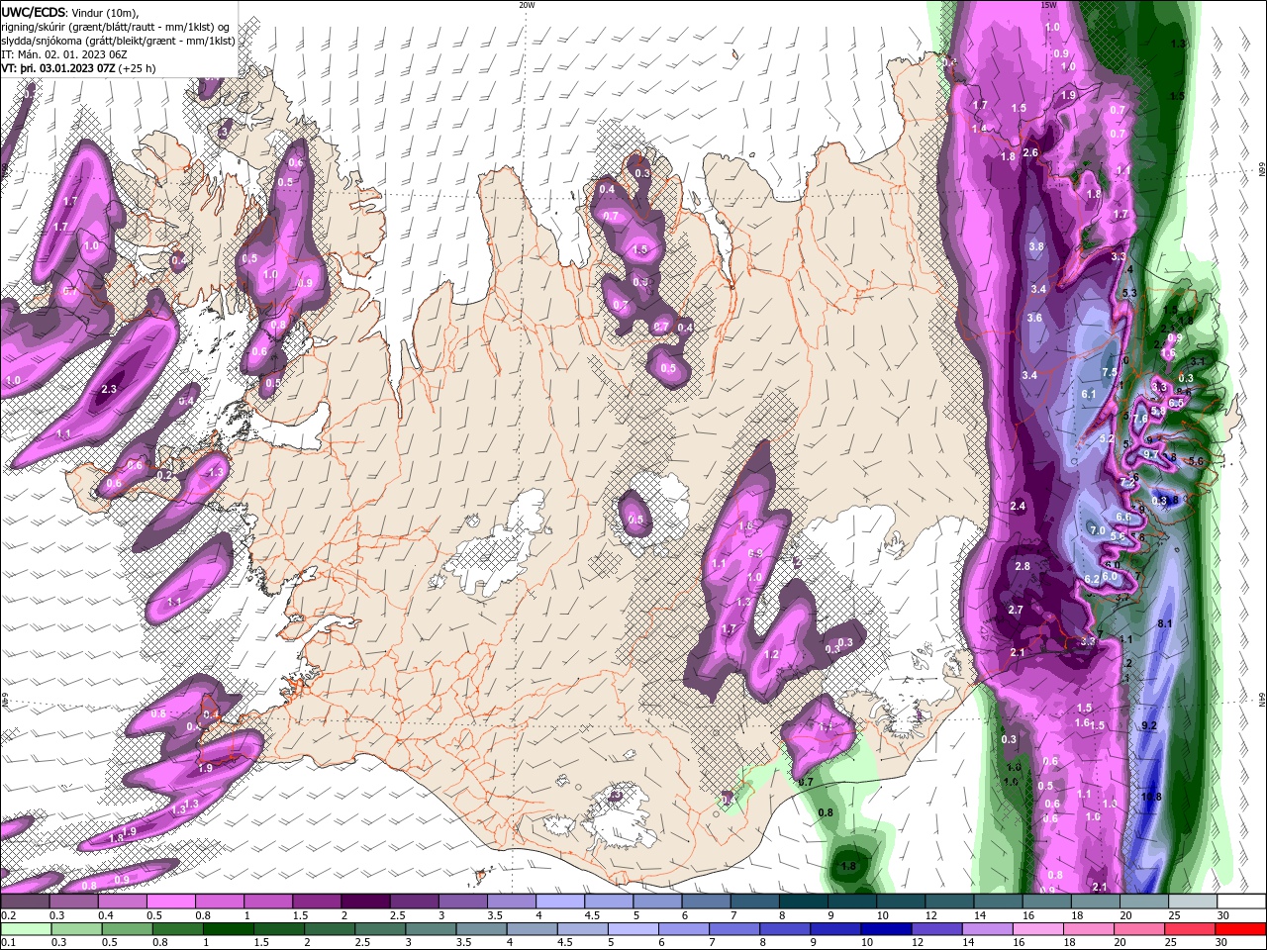The image size is (1267, 950).
Task: Click the '2.7' snowfall value
Action: pyautogui.click(x=1016, y=610)
